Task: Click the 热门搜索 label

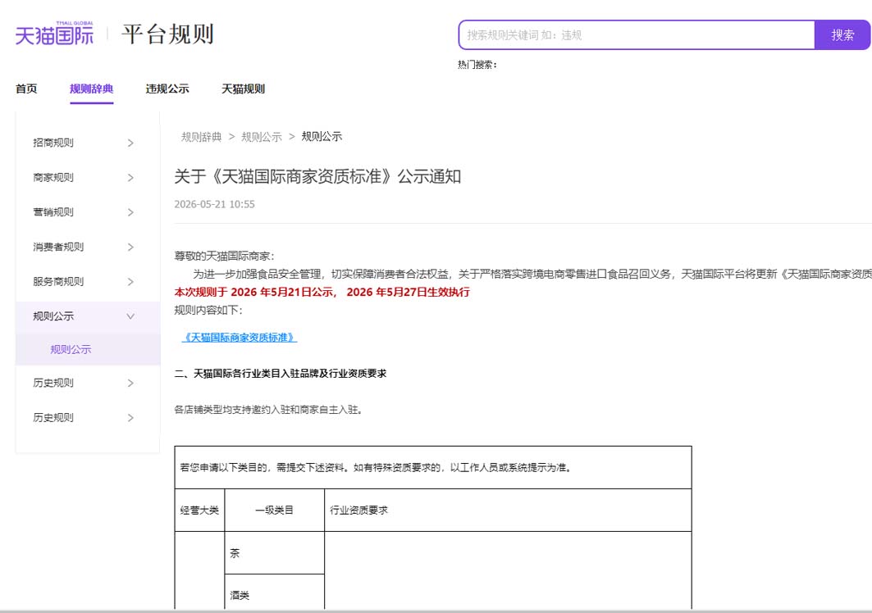Action: coord(477,65)
